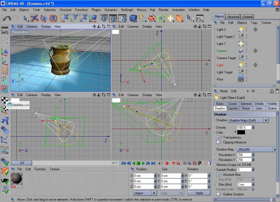Activate the Move tool
This screenshot has height=202, width=280.
pos(35,18)
